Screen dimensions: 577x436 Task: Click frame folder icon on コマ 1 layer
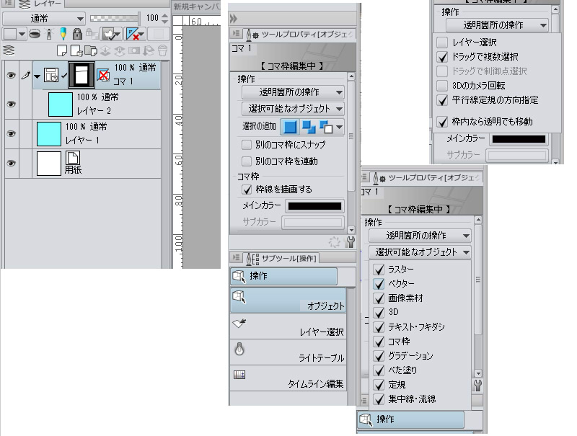pyautogui.click(x=50, y=75)
